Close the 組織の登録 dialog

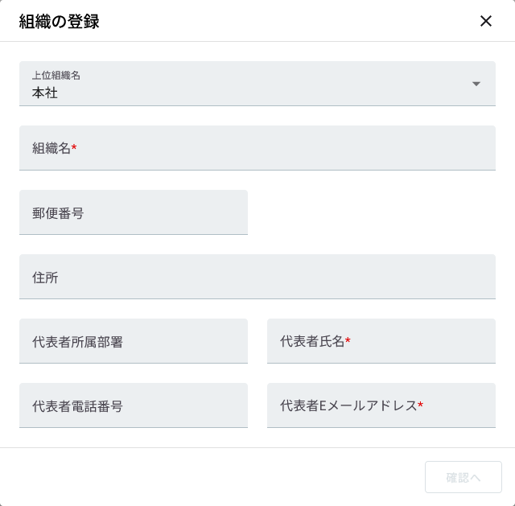pyautogui.click(x=486, y=21)
